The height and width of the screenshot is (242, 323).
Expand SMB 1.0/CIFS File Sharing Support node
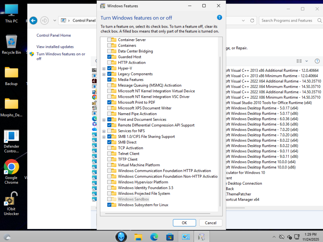click(104, 137)
